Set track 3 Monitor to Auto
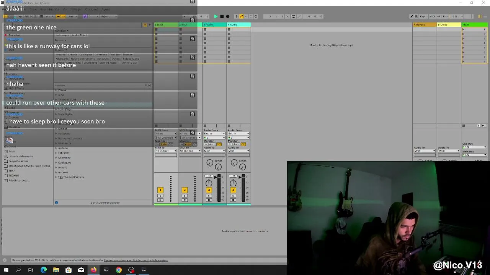The image size is (490, 275). [212, 144]
